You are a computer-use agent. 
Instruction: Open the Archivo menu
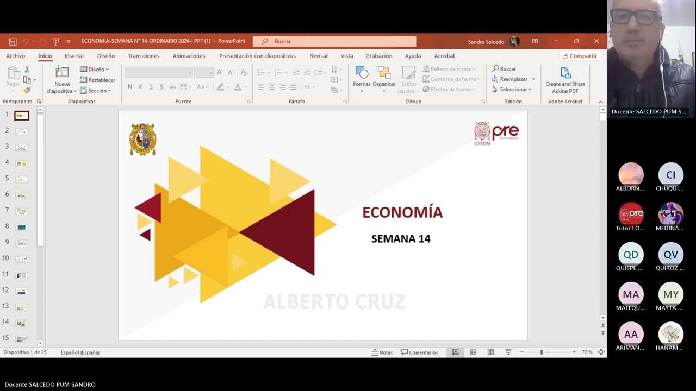[16, 56]
